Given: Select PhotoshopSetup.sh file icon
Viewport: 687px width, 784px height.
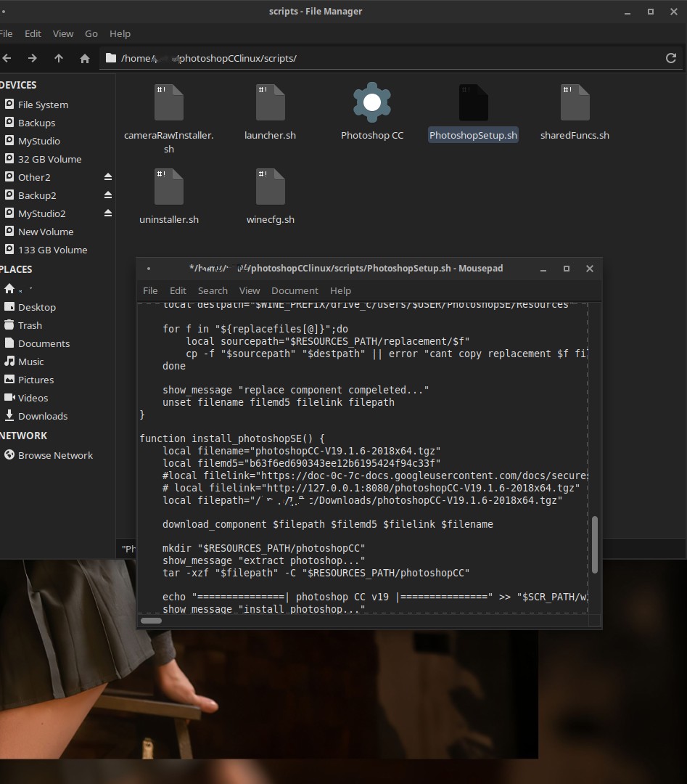Looking at the screenshot, I should pyautogui.click(x=473, y=102).
